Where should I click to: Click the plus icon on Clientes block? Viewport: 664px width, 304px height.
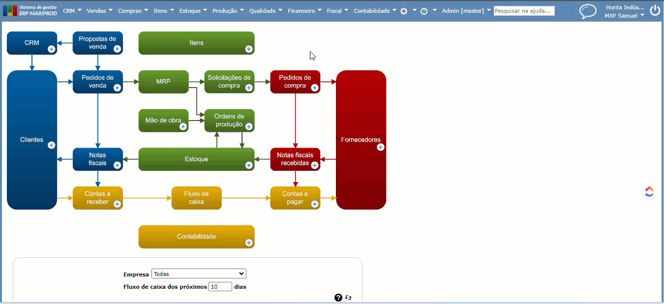(51, 145)
